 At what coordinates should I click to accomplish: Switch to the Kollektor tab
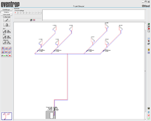(x=6, y=12)
